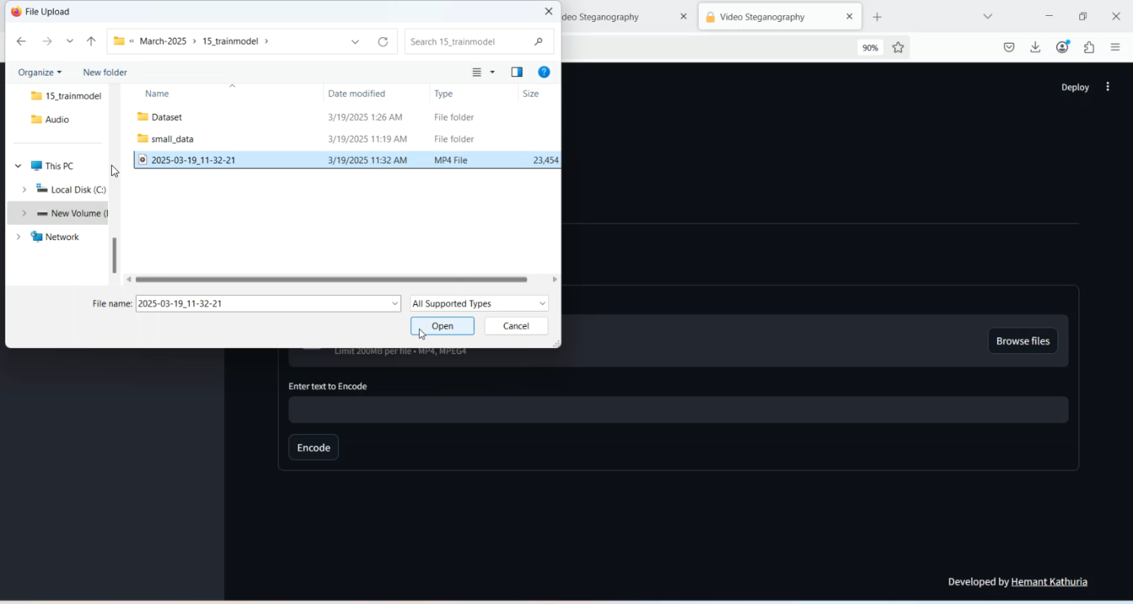Open the Organize menu
Screen dimensions: 1133x604
click(39, 72)
